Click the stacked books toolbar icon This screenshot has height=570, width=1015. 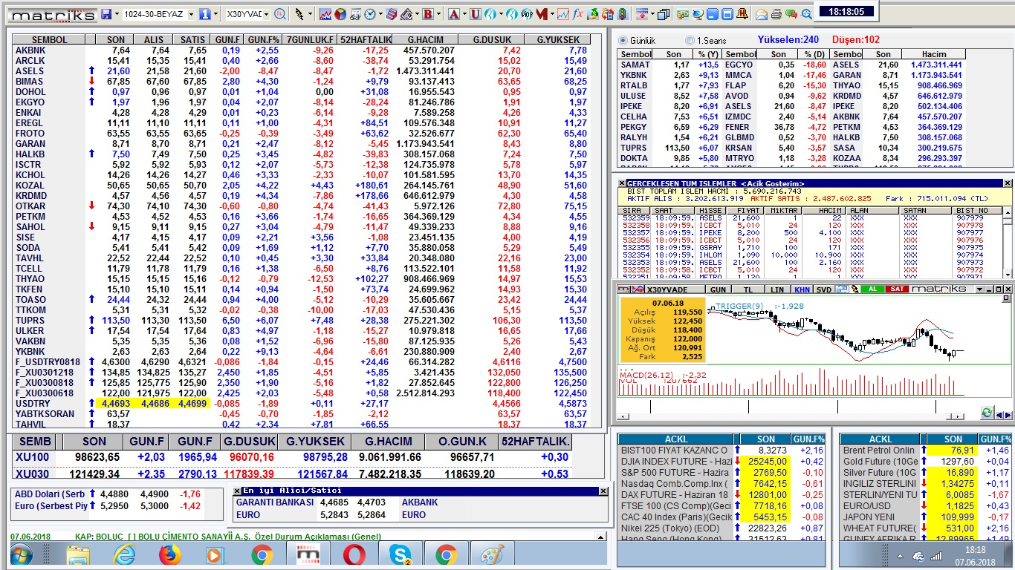(391, 14)
